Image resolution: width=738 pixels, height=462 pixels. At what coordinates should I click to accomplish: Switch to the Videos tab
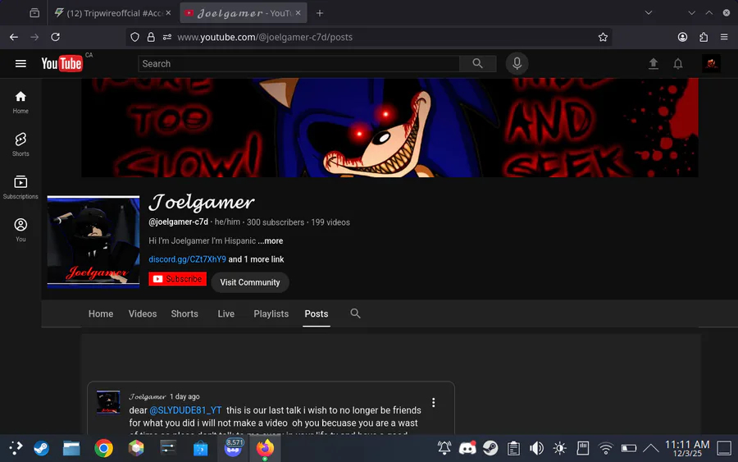pos(143,313)
